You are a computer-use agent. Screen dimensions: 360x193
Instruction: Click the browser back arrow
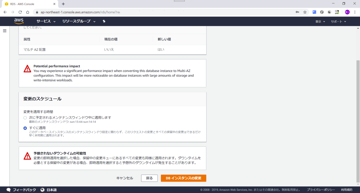[x=5, y=12]
